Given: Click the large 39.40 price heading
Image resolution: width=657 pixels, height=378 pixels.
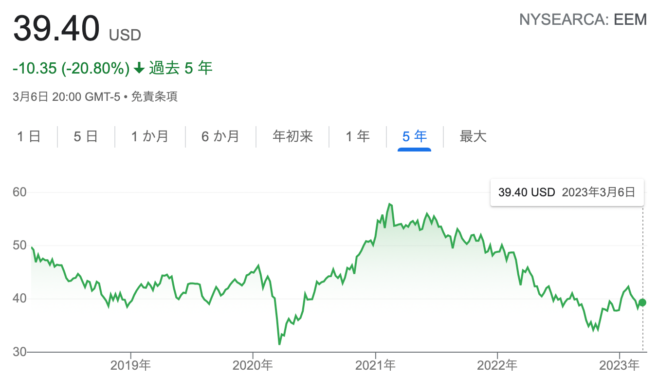Looking at the screenshot, I should (56, 29).
